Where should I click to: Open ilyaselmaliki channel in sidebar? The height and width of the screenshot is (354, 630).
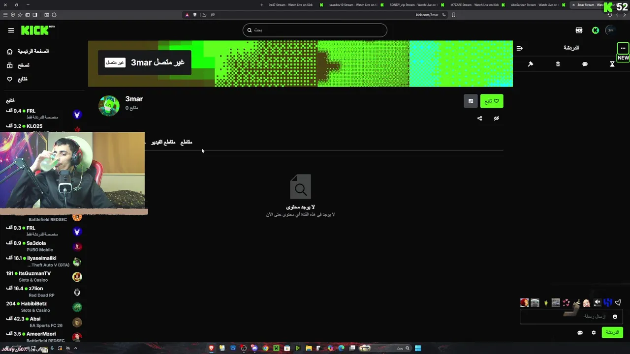click(43, 262)
